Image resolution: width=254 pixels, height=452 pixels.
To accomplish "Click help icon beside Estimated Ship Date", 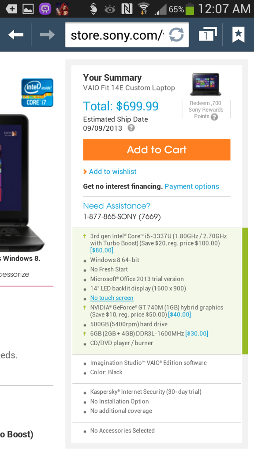I will [131, 128].
